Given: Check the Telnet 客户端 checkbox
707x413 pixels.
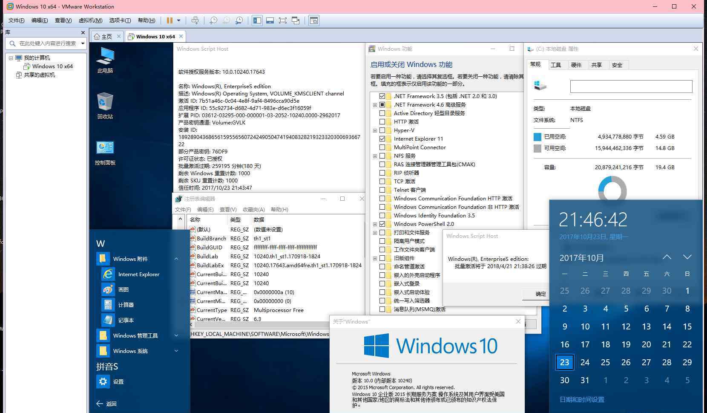Looking at the screenshot, I should click(382, 190).
